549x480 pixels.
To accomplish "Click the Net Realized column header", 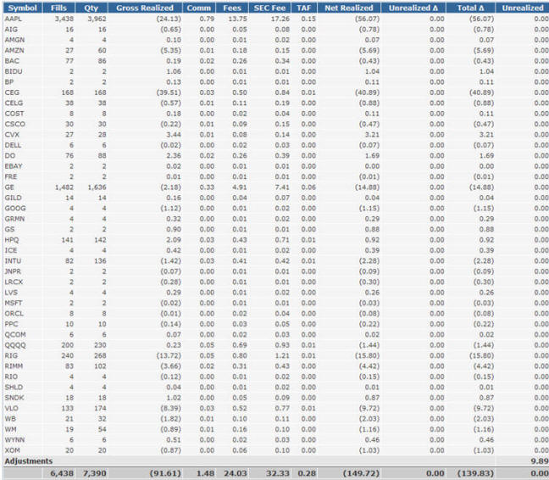I will (x=349, y=8).
